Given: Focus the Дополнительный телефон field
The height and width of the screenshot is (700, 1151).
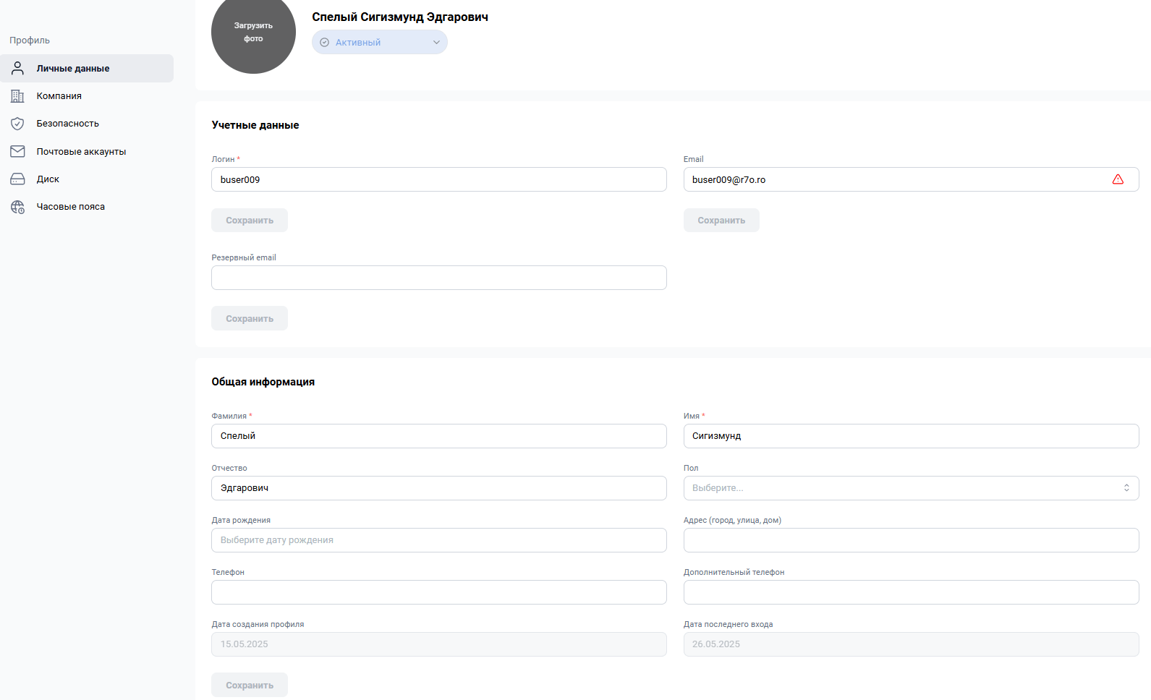Looking at the screenshot, I should tap(911, 592).
